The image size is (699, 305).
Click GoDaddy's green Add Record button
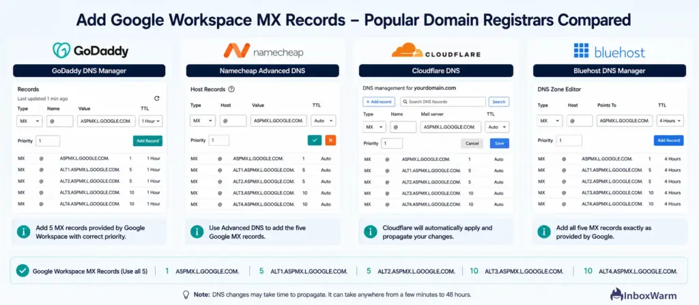point(147,141)
